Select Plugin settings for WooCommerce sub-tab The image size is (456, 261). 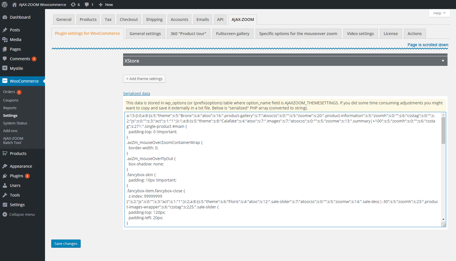[87, 33]
